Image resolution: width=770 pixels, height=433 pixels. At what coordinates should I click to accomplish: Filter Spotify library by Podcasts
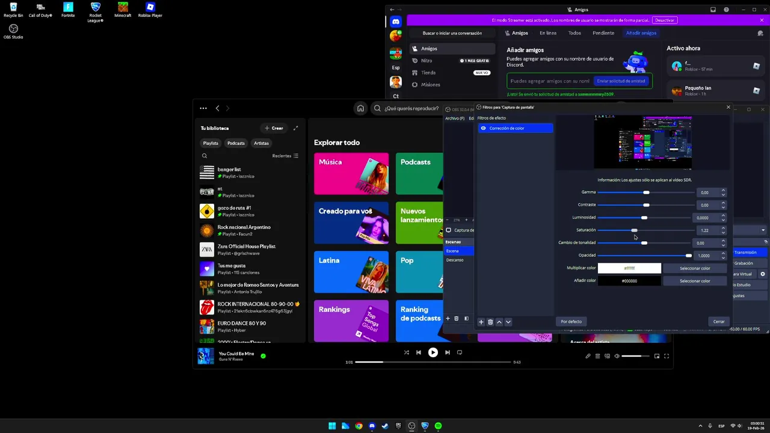[x=236, y=143]
